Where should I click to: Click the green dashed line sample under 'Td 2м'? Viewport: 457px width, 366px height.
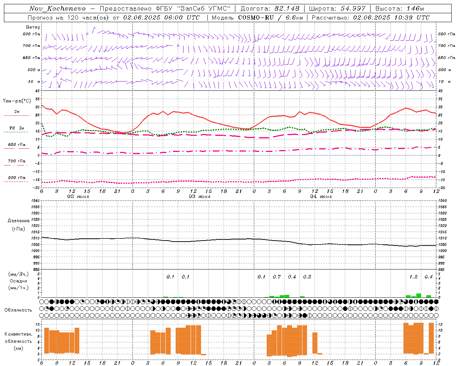click(x=16, y=132)
